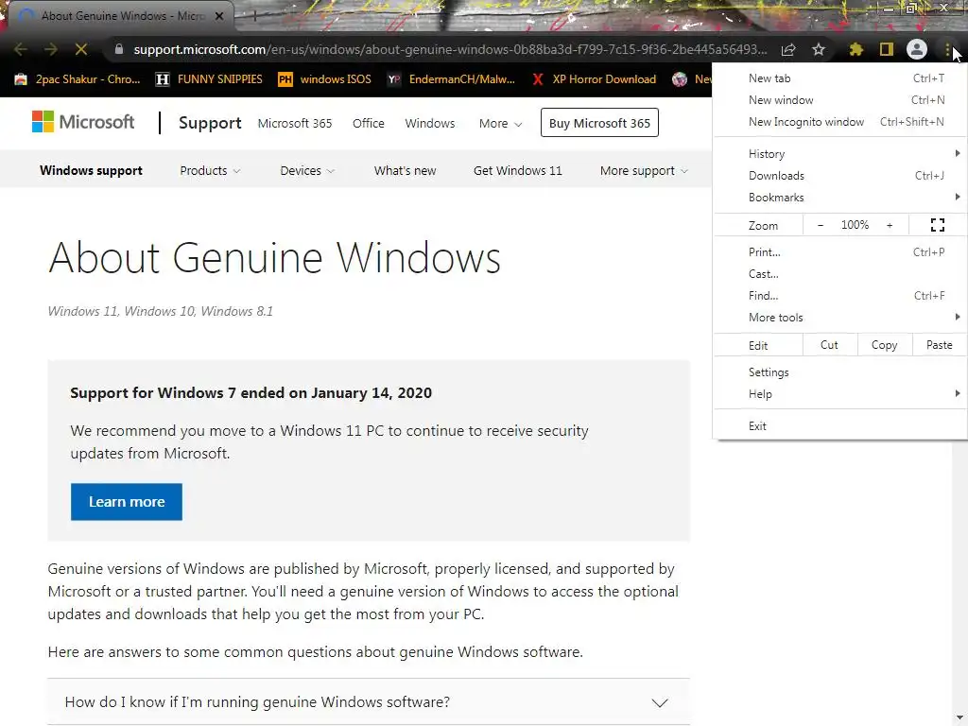Open the Microsoft 365 nav link
Screen dimensions: 968x726
pyautogui.click(x=295, y=124)
